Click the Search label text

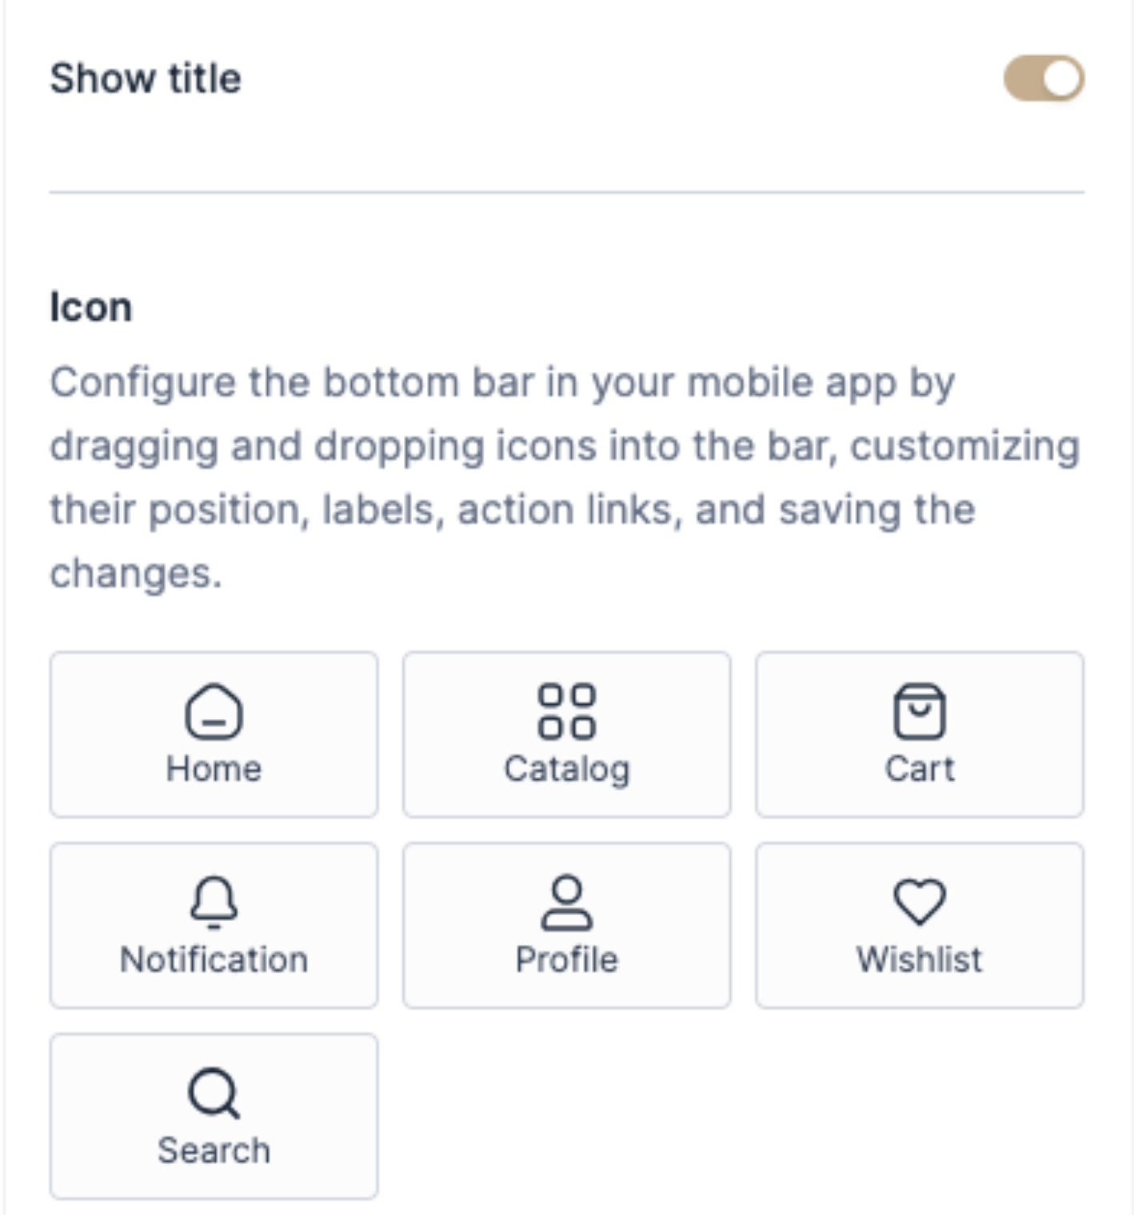(x=214, y=1150)
